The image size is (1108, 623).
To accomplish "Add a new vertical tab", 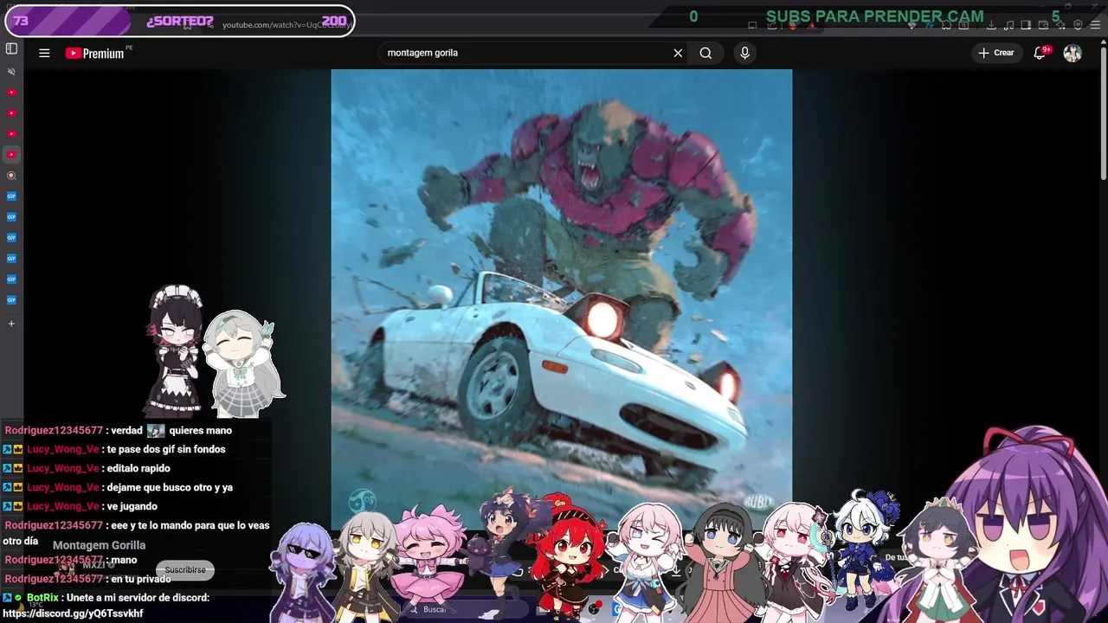I will tap(11, 324).
